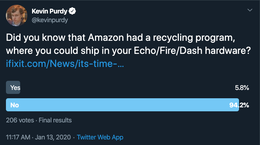Open the tweet options chevron menu
260x145 pixels.
tap(250, 10)
